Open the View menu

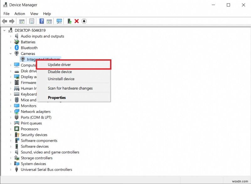pos(34,14)
